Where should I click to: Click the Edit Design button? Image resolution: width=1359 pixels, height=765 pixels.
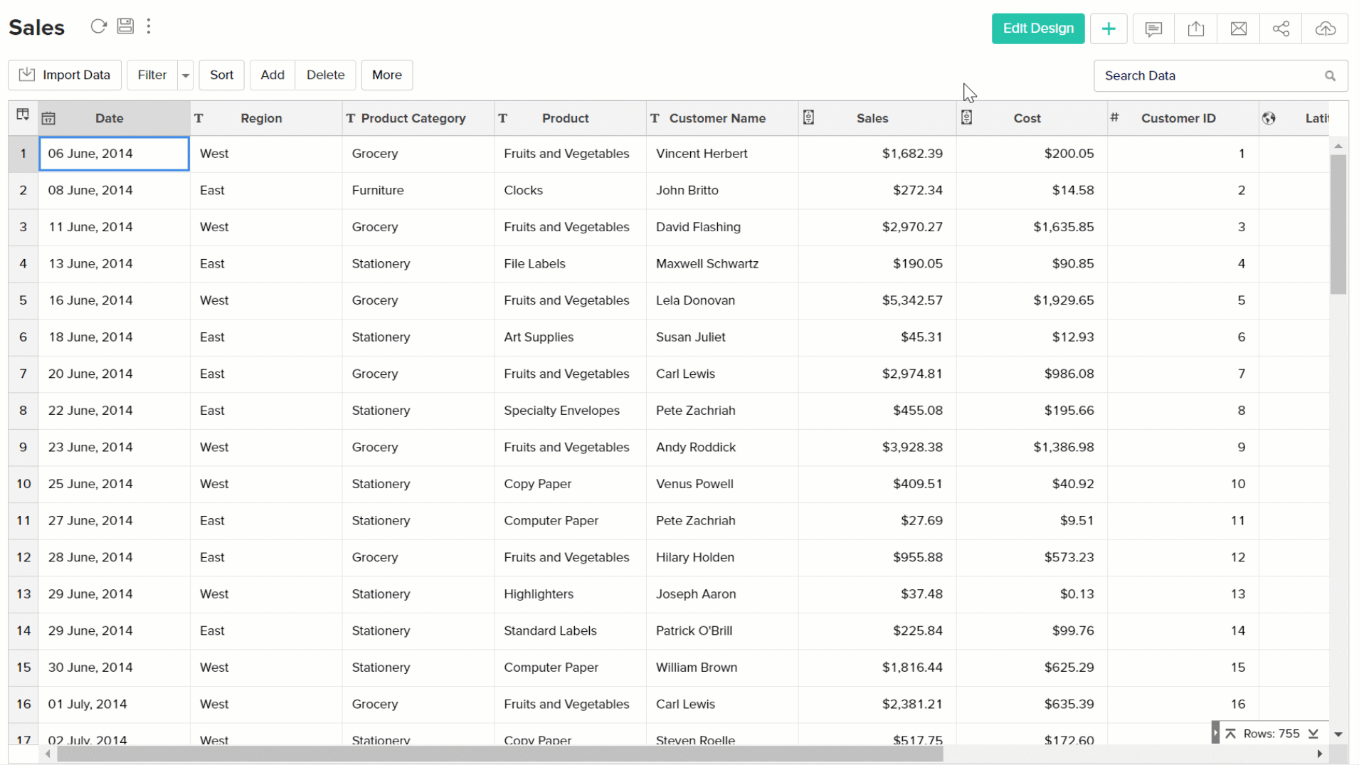pos(1037,28)
